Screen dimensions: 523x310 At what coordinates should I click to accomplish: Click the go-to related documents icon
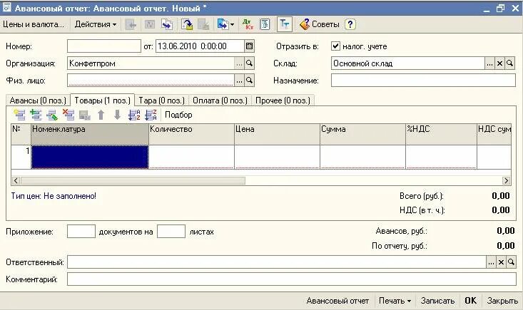[x=223, y=25]
